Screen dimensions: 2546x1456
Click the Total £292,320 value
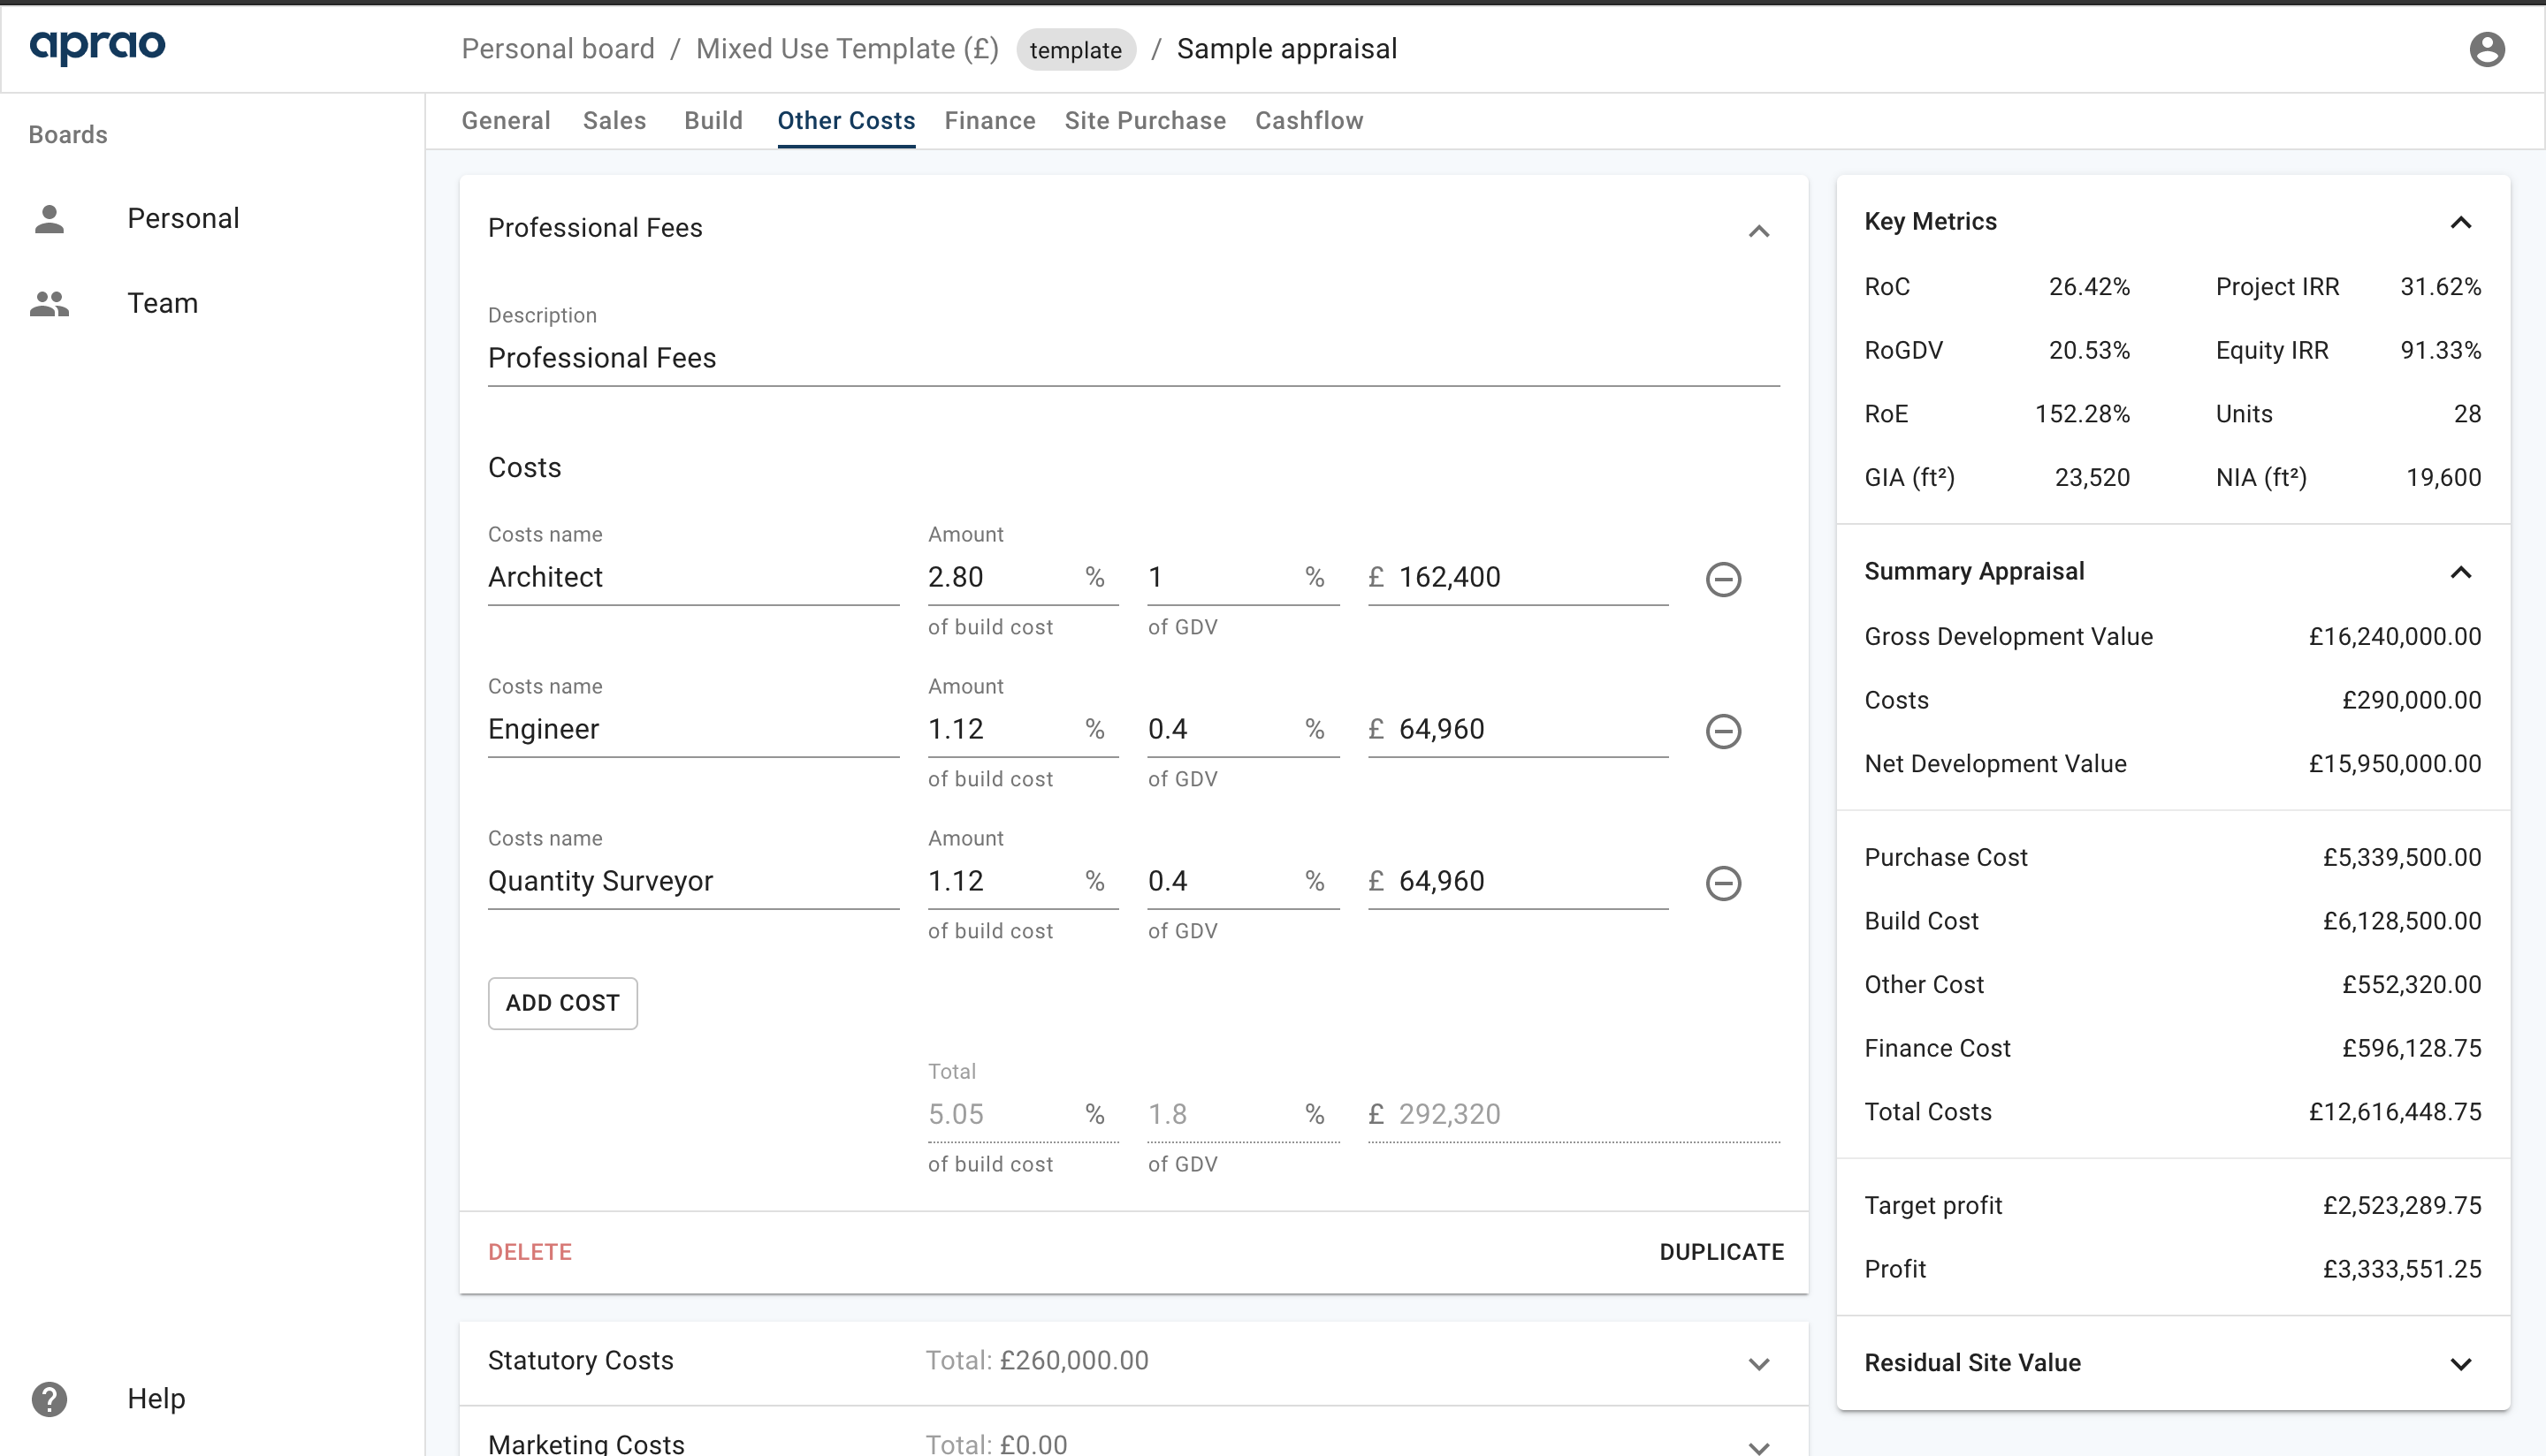coord(1574,1114)
